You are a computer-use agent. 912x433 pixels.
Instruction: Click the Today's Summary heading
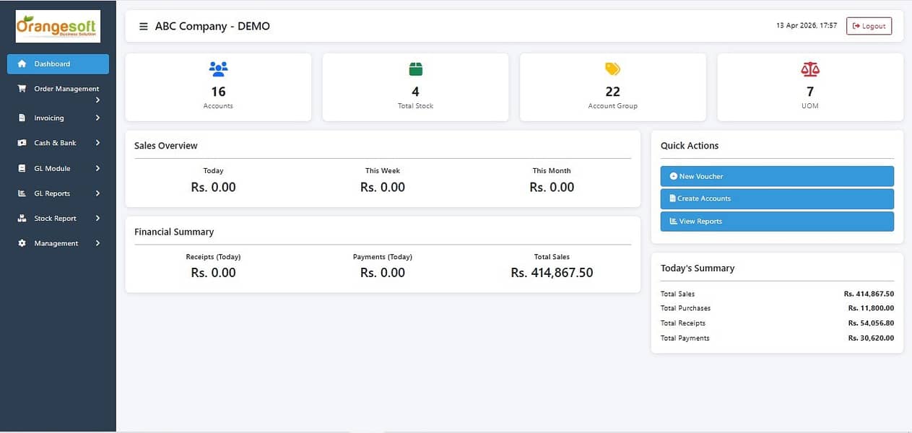698,268
